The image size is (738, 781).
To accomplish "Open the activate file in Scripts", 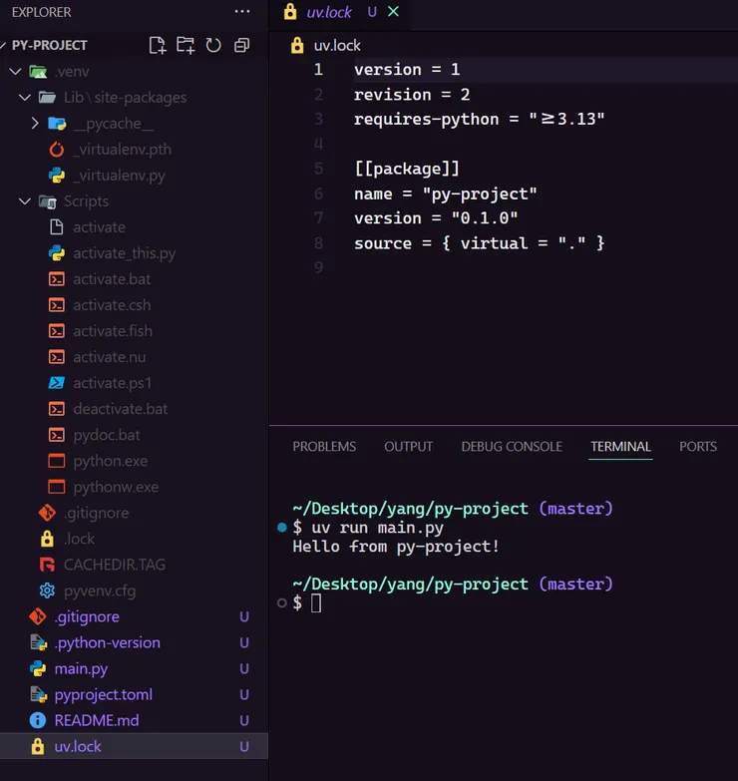I will [x=99, y=227].
